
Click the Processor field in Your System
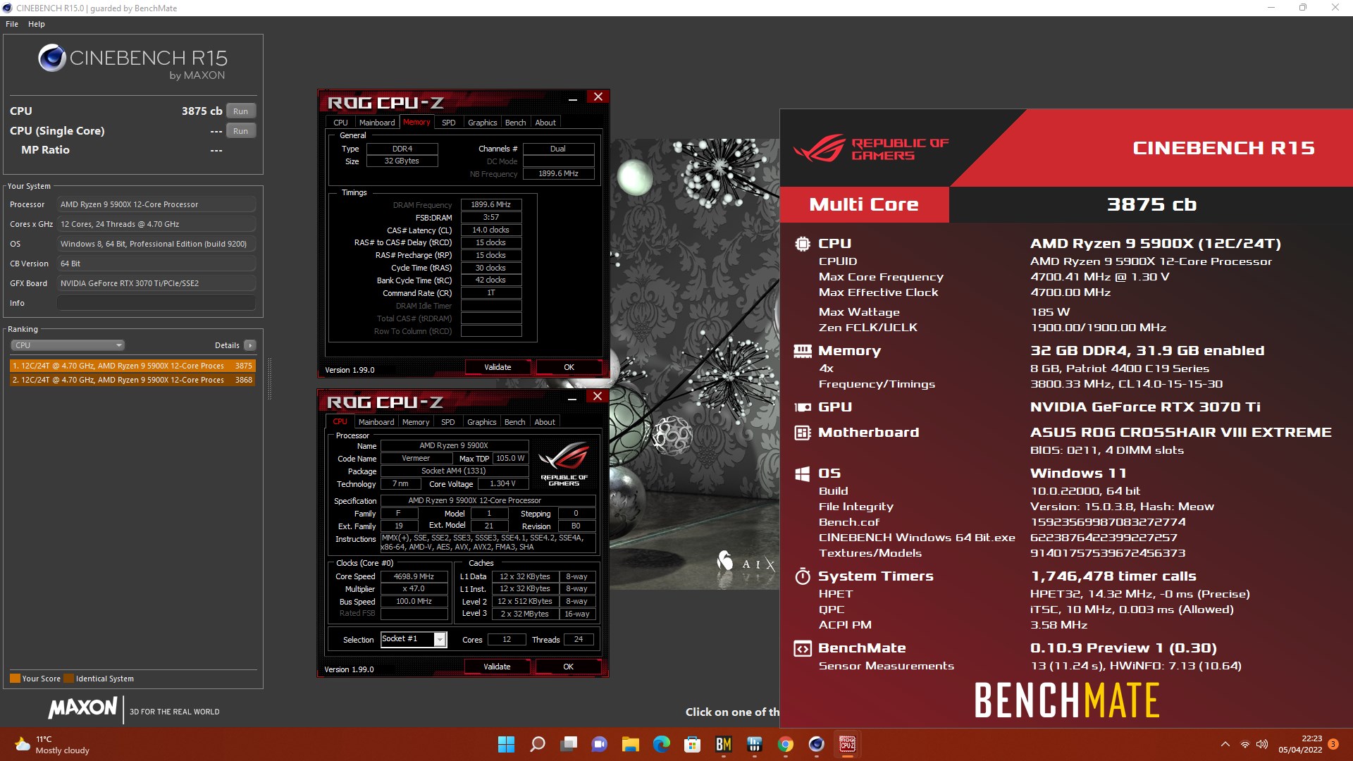(x=156, y=204)
